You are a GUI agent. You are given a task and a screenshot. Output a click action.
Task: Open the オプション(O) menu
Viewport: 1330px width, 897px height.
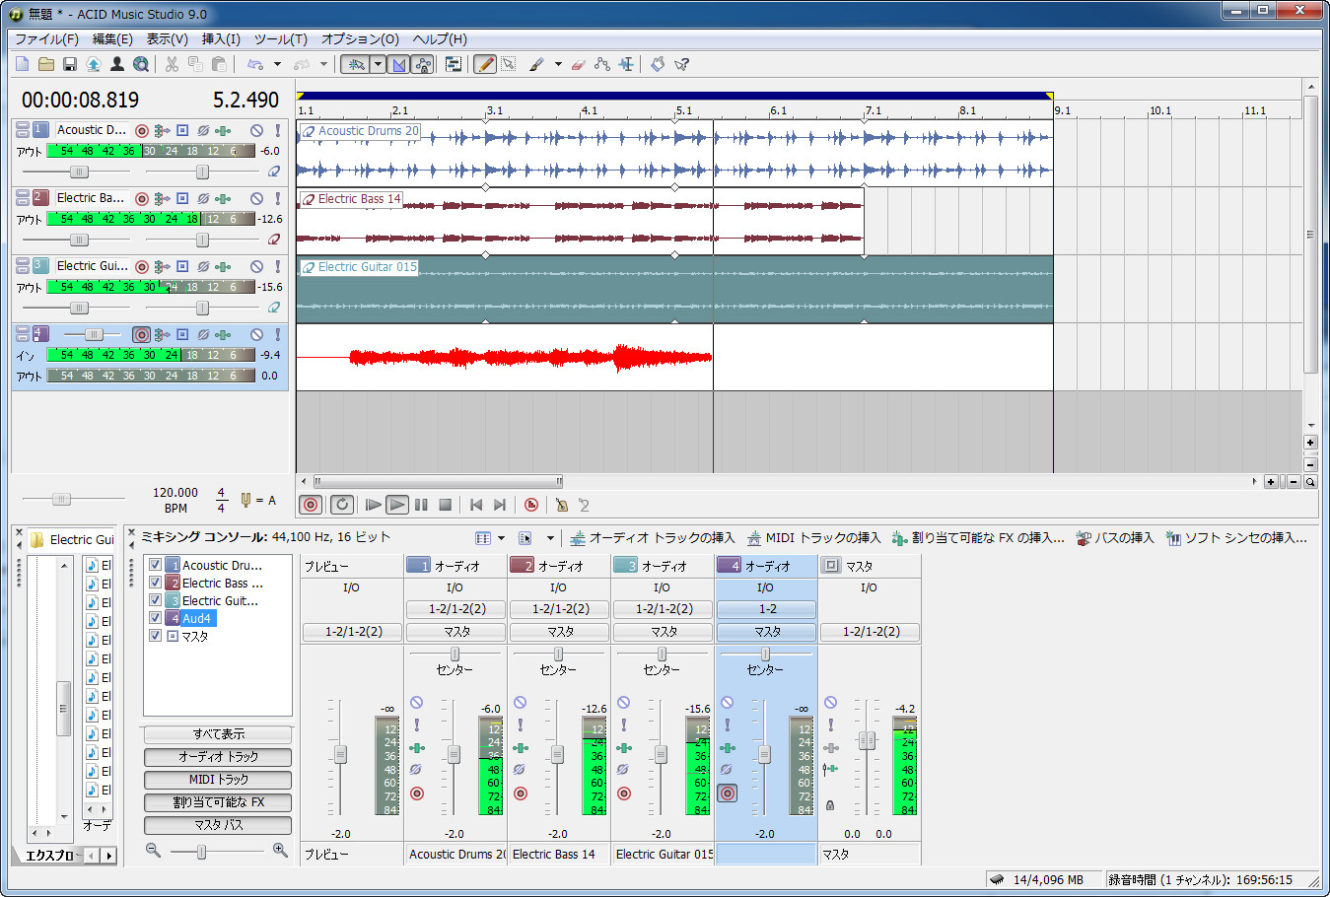click(360, 39)
